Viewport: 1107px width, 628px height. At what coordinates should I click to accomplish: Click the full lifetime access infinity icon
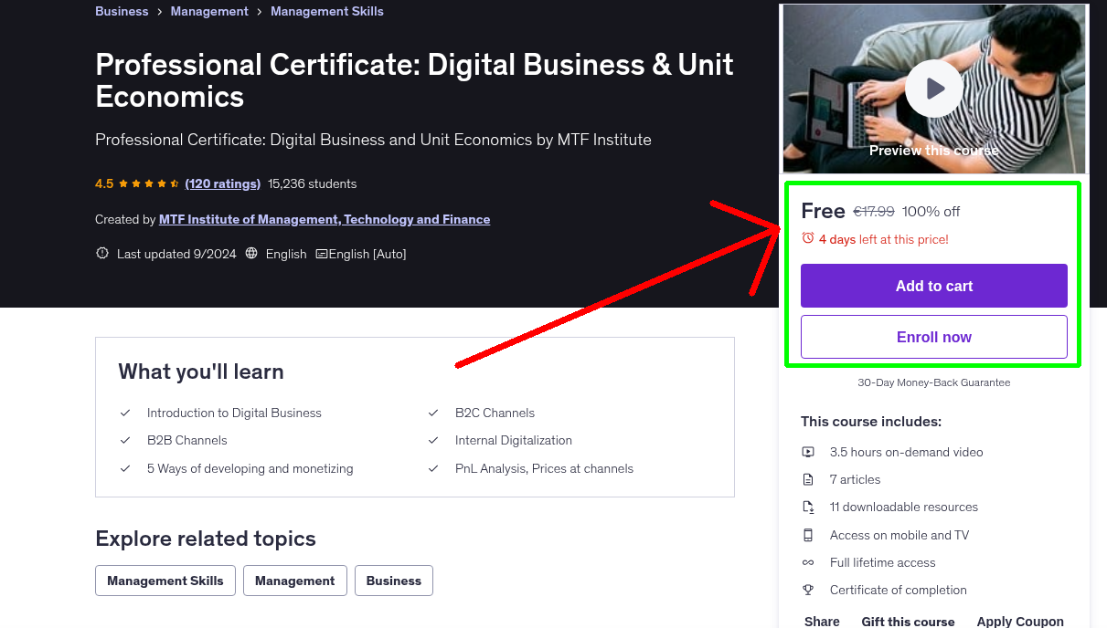pyautogui.click(x=808, y=562)
